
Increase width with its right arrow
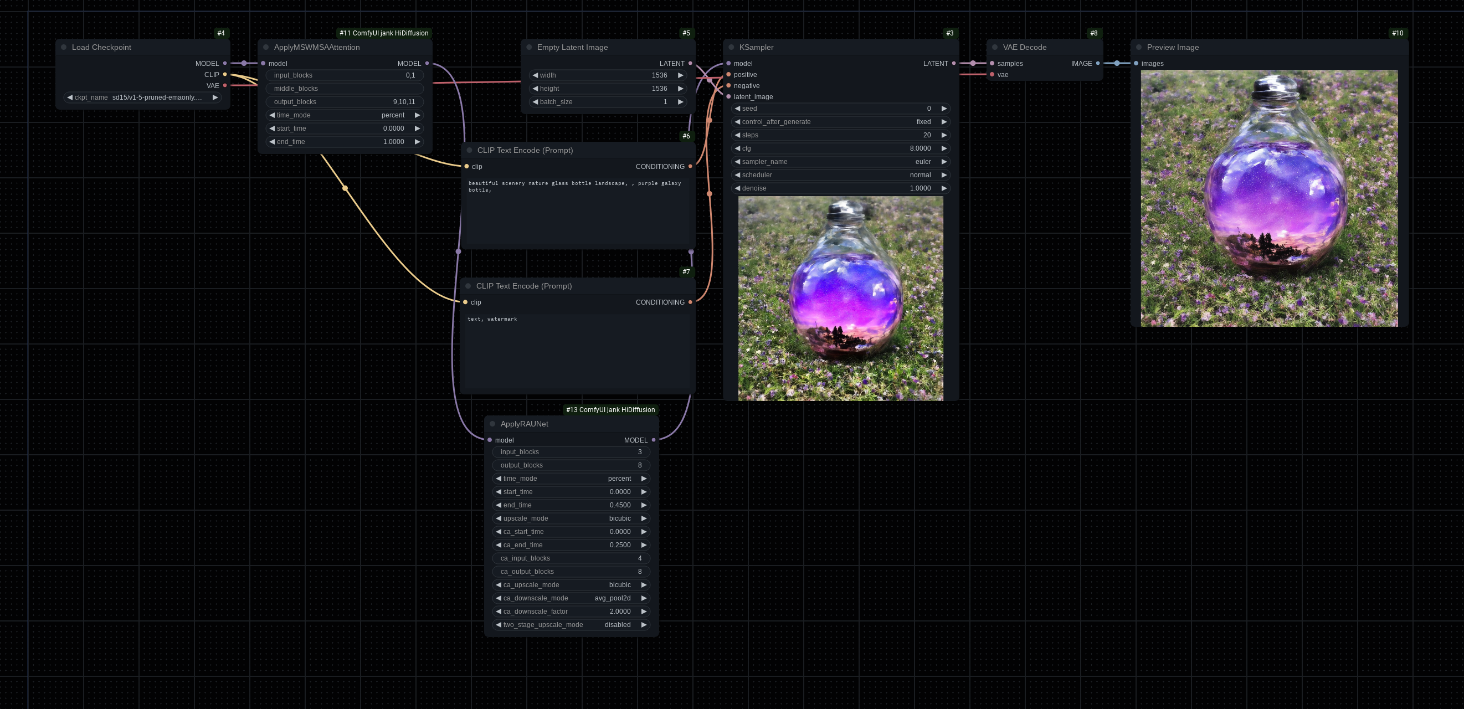click(x=680, y=75)
